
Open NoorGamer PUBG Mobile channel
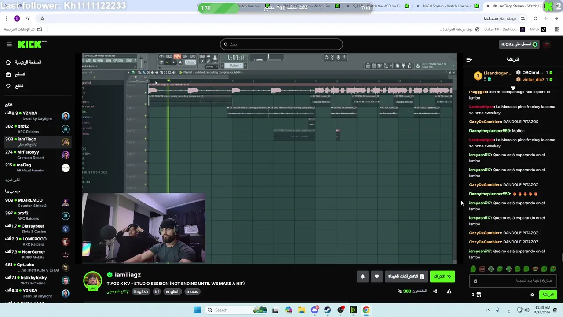coord(37,254)
